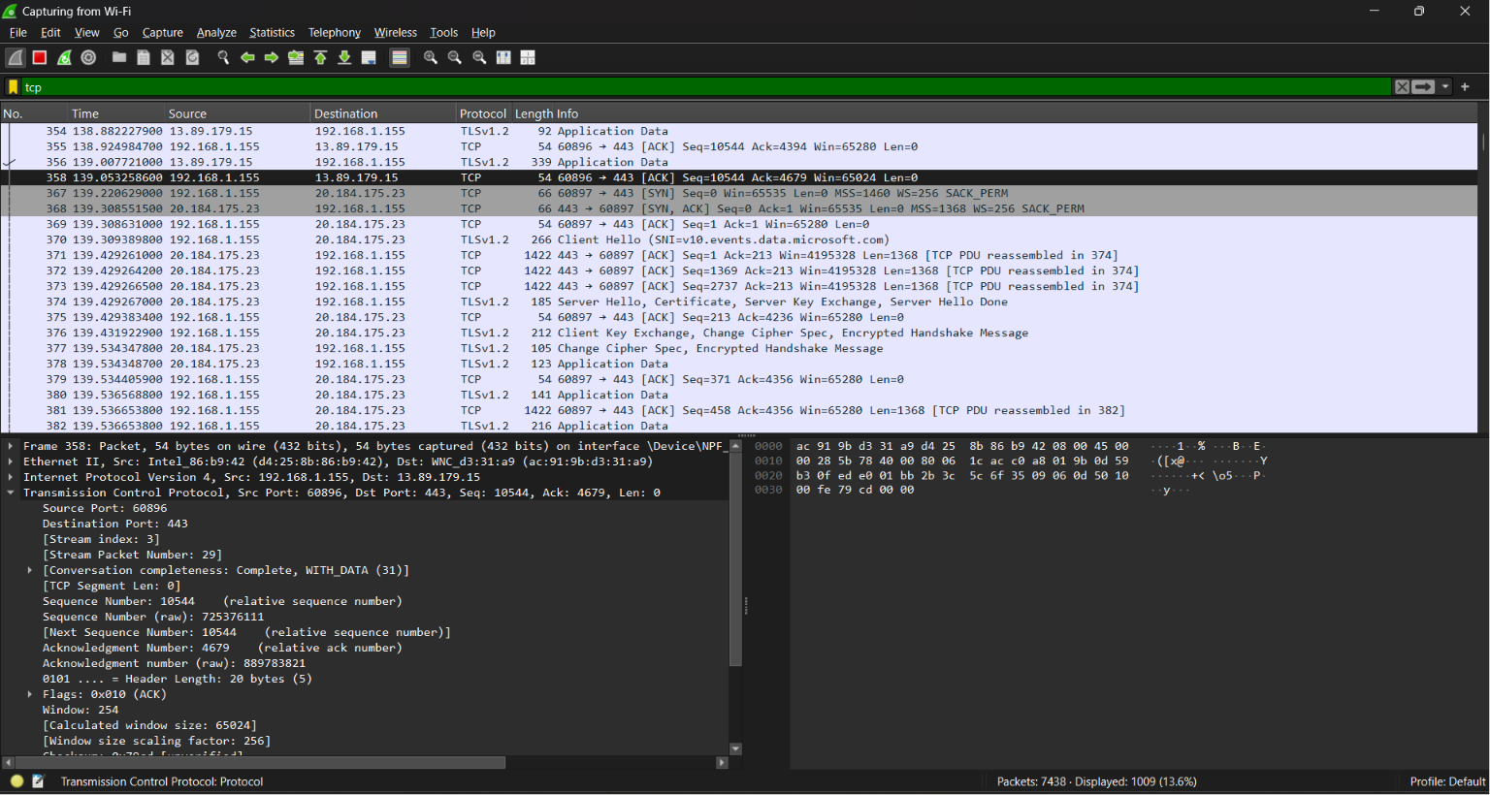Start a new capture with the shark fin icon
Viewport: 1490px width, 795px height.
(16, 58)
